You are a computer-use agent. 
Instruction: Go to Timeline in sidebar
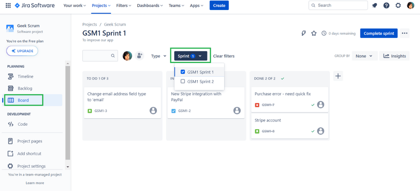point(32,76)
